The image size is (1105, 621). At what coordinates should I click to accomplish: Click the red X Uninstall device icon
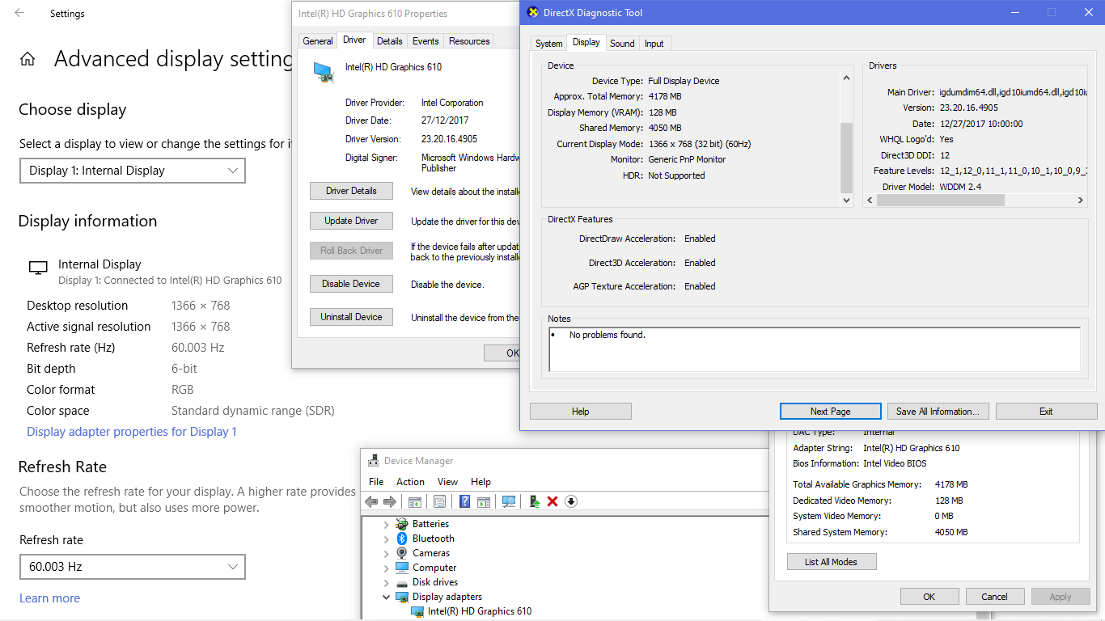pos(552,501)
